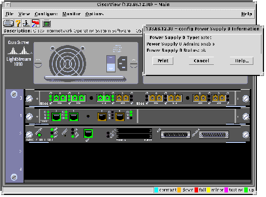Click the toolbar icon right of the question mark
Image resolution: width=266 pixels, height=197 pixels.
(x=26, y=23)
